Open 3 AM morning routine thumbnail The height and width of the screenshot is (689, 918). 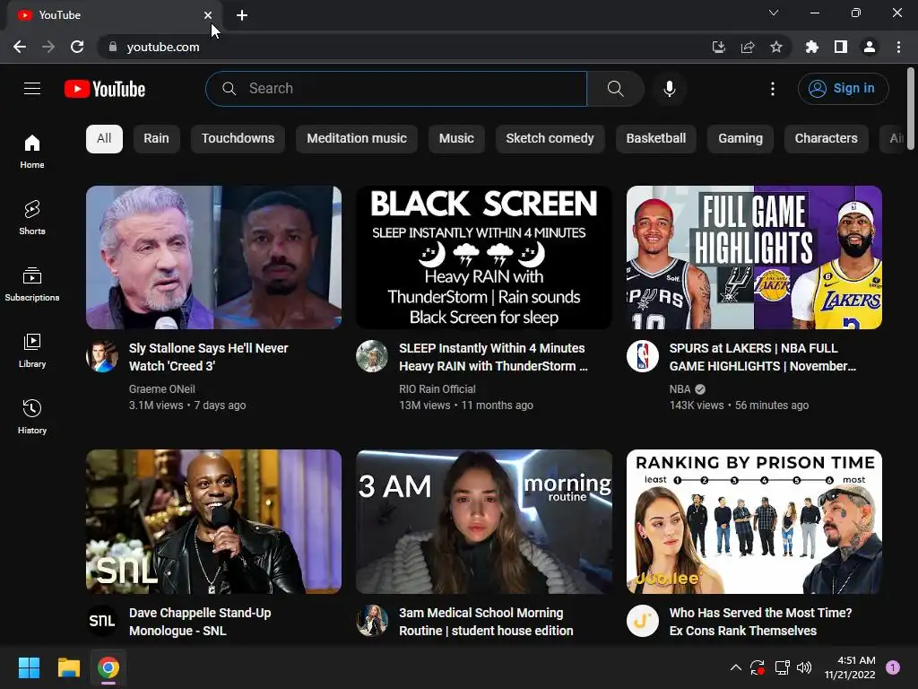(x=484, y=521)
